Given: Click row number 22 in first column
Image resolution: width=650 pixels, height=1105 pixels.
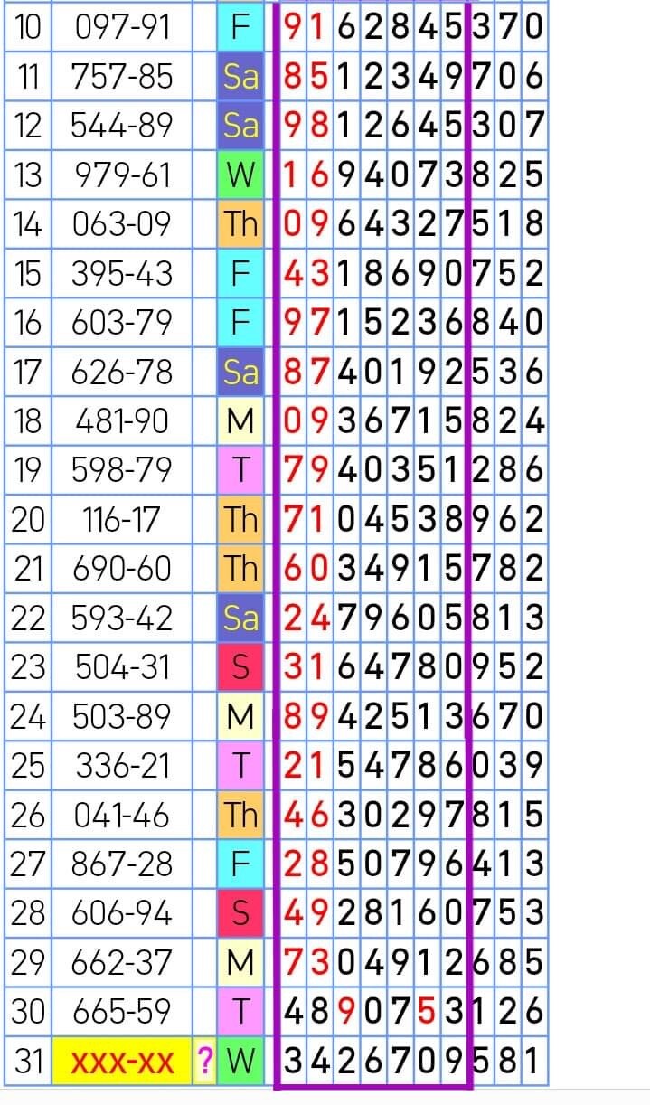Looking at the screenshot, I should coord(29,618).
